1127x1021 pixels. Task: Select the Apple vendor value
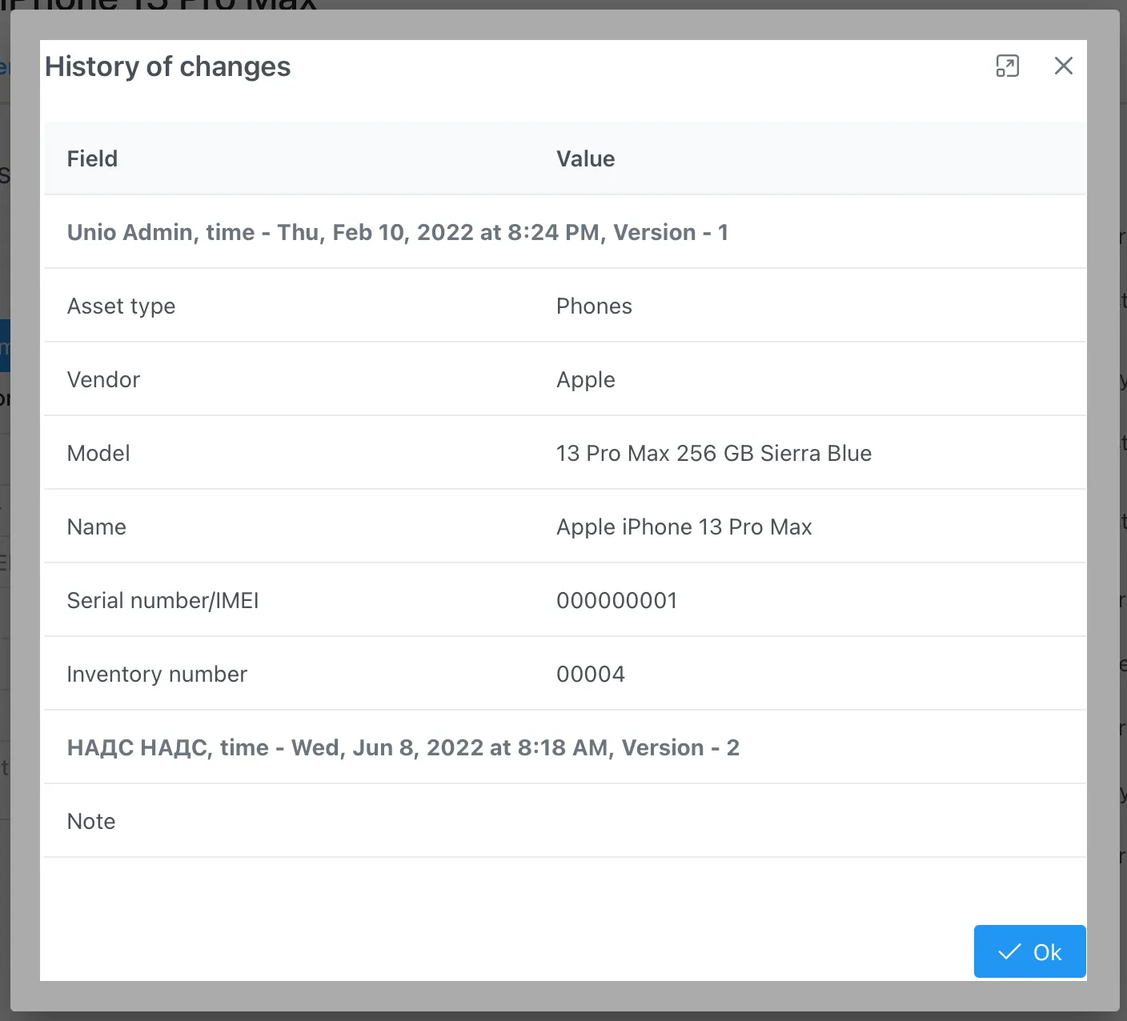[585, 379]
